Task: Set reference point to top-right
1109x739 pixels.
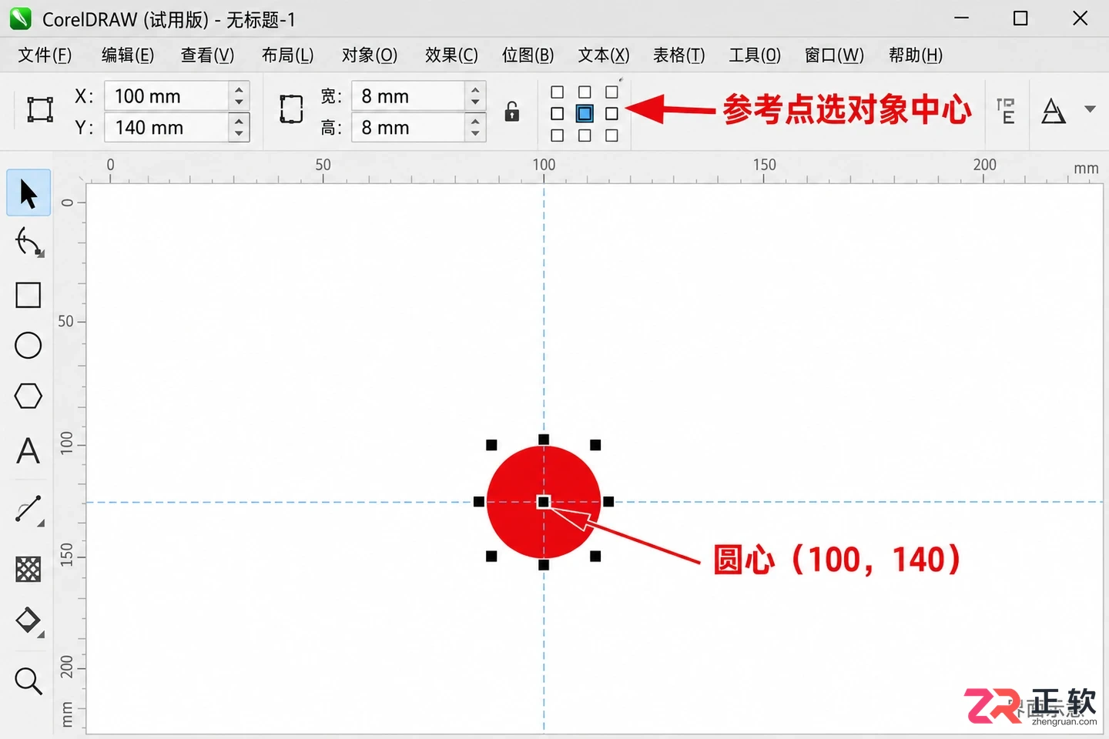Action: tap(612, 92)
